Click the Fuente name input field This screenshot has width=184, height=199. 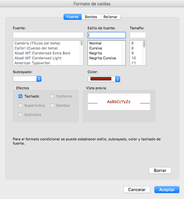click(x=48, y=35)
